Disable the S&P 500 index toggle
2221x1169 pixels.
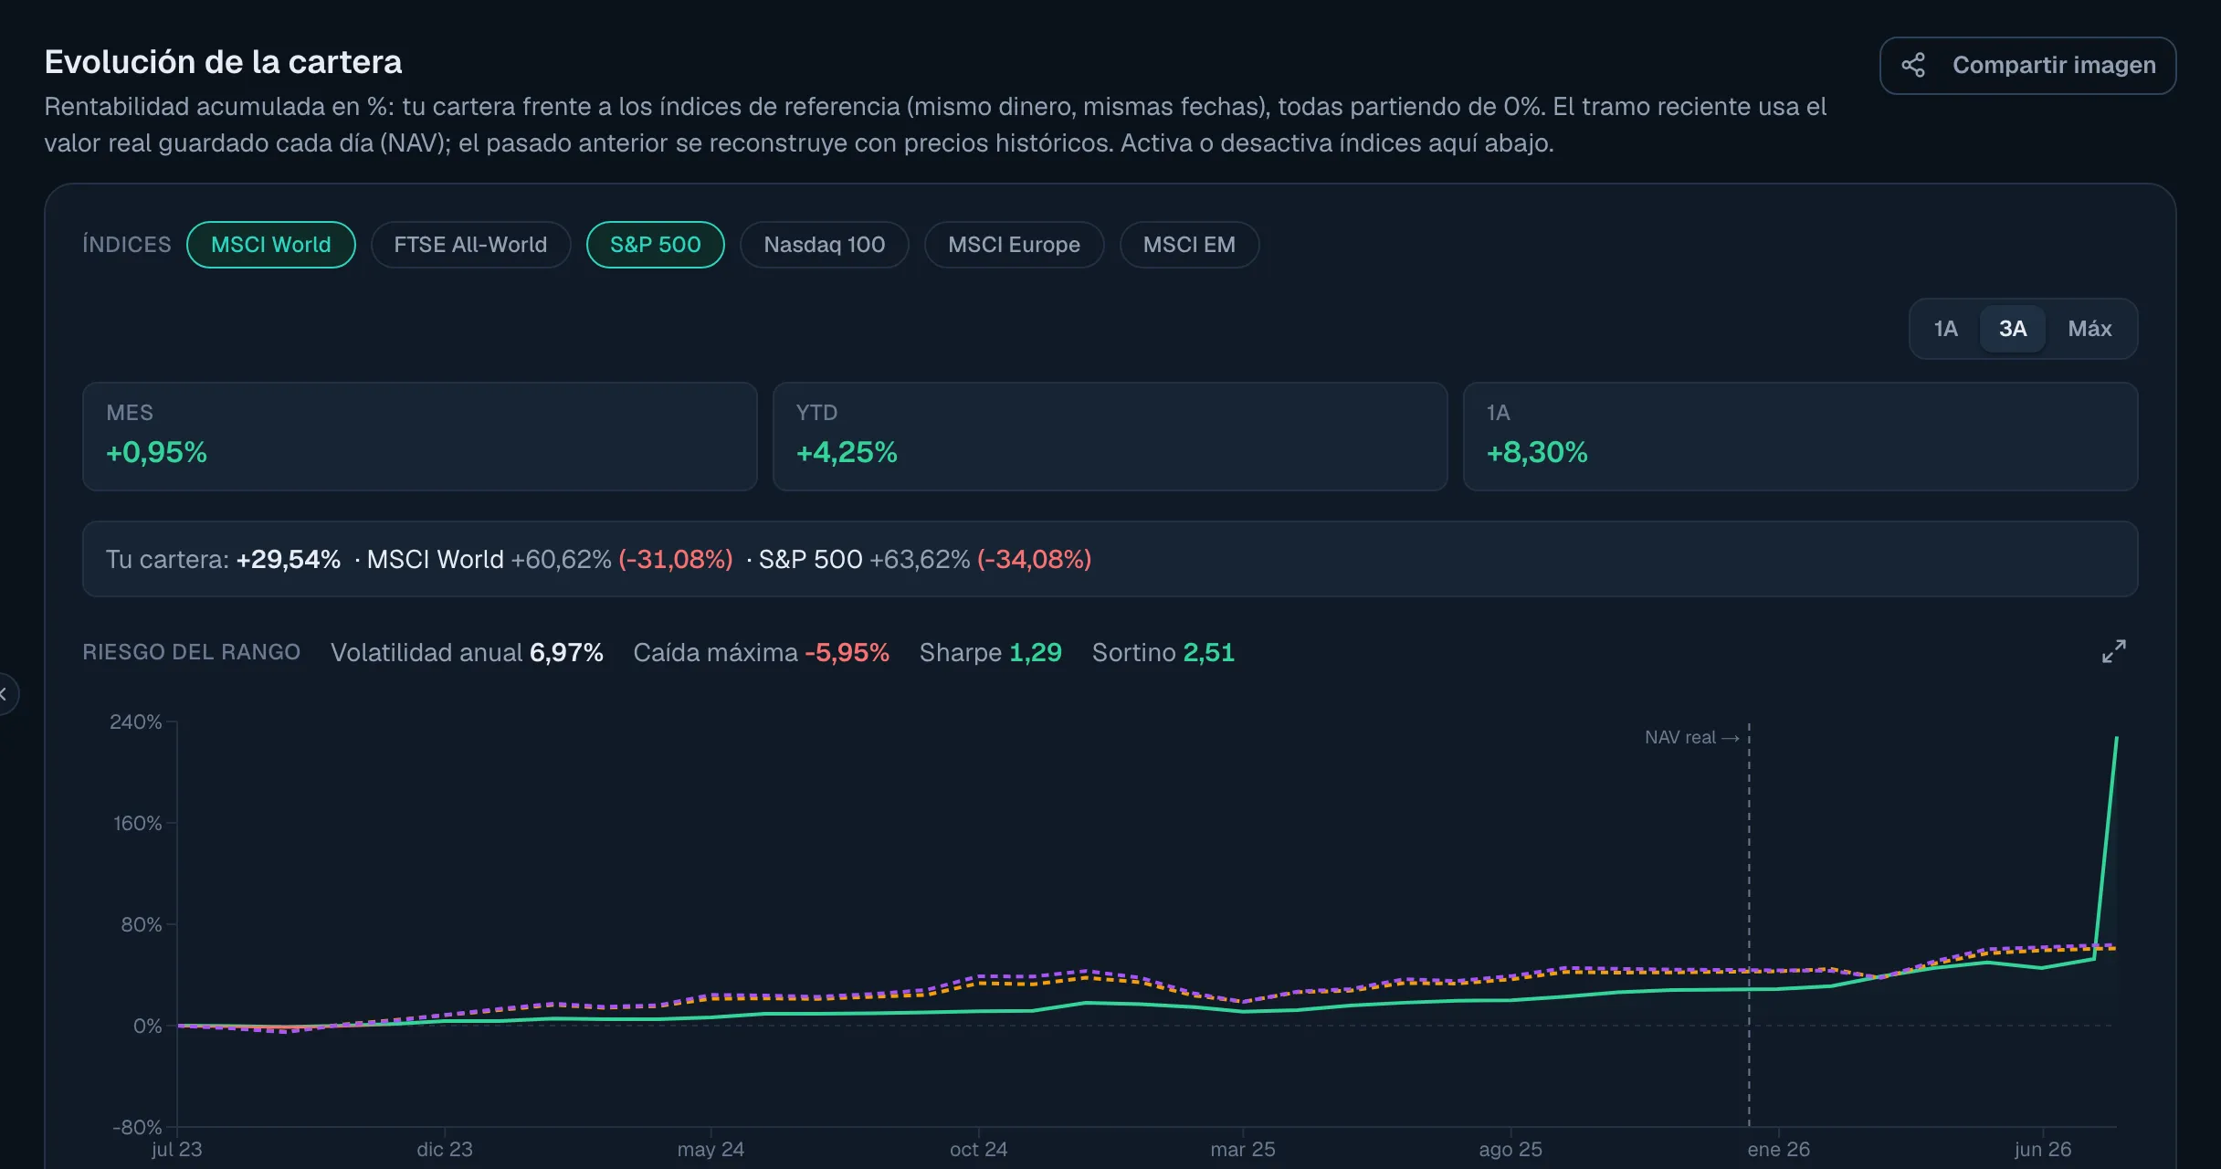click(x=655, y=245)
